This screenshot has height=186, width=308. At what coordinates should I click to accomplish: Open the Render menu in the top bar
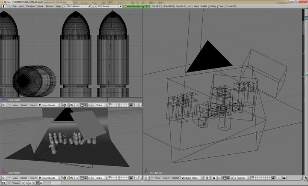(x=50, y=7)
